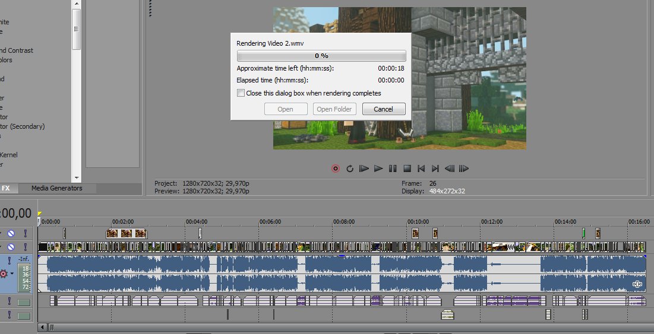654x334 pixels.
Task: Click the 00:00:00 elapsed time value
Action: tap(391, 80)
